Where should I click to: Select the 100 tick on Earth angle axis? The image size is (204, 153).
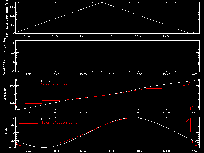pyautogui.click(x=12, y=16)
